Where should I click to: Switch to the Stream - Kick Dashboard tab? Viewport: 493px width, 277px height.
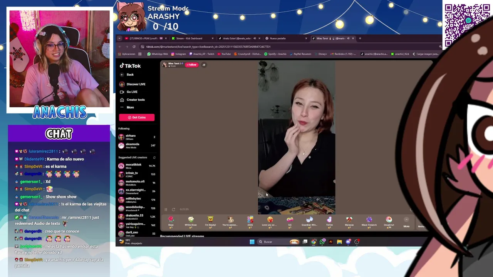[x=192, y=38]
